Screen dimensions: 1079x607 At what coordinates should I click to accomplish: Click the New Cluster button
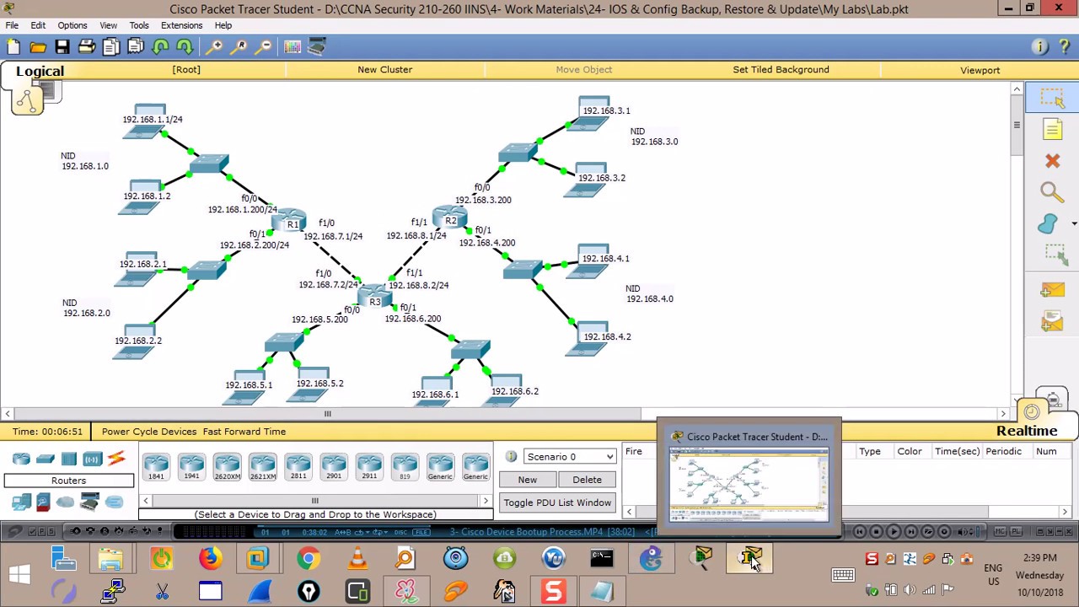click(x=384, y=70)
